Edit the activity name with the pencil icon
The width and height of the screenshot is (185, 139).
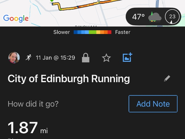pos(167,78)
